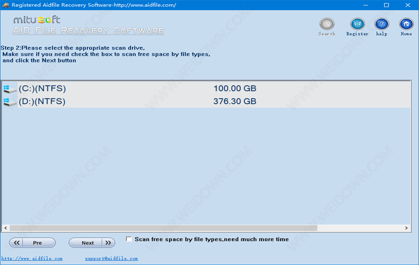Click the Search magnifier icon
Screen dimensions: 419x265
point(327,24)
